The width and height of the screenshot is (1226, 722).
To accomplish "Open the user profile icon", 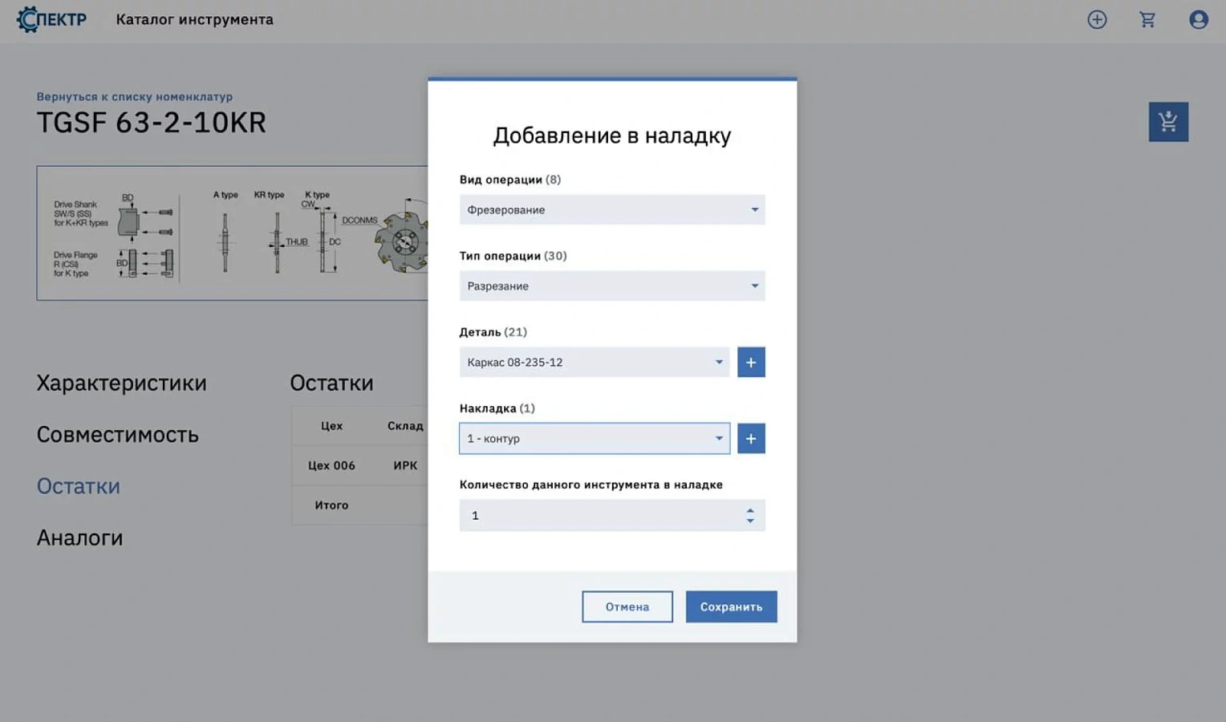I will 1199,19.
